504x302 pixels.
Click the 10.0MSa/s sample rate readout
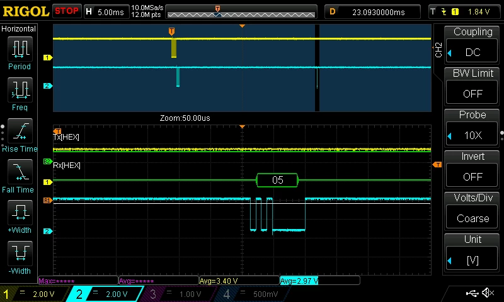coord(147,8)
